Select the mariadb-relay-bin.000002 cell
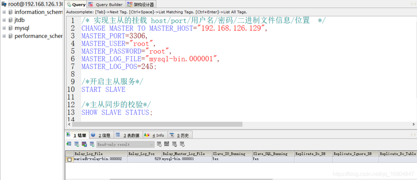The width and height of the screenshot is (417, 180). point(101,159)
